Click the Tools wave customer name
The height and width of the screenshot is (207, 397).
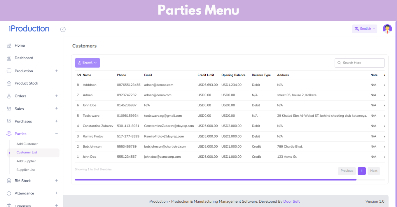click(91, 116)
